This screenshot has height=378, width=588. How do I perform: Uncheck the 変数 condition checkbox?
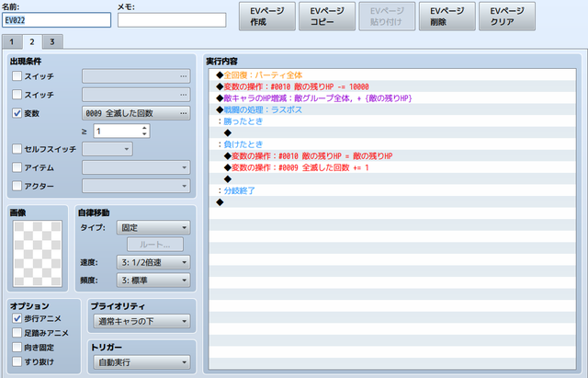click(17, 113)
